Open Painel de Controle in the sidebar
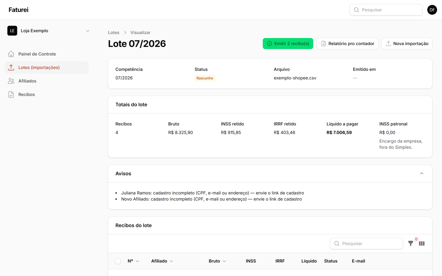 [x=47, y=54]
